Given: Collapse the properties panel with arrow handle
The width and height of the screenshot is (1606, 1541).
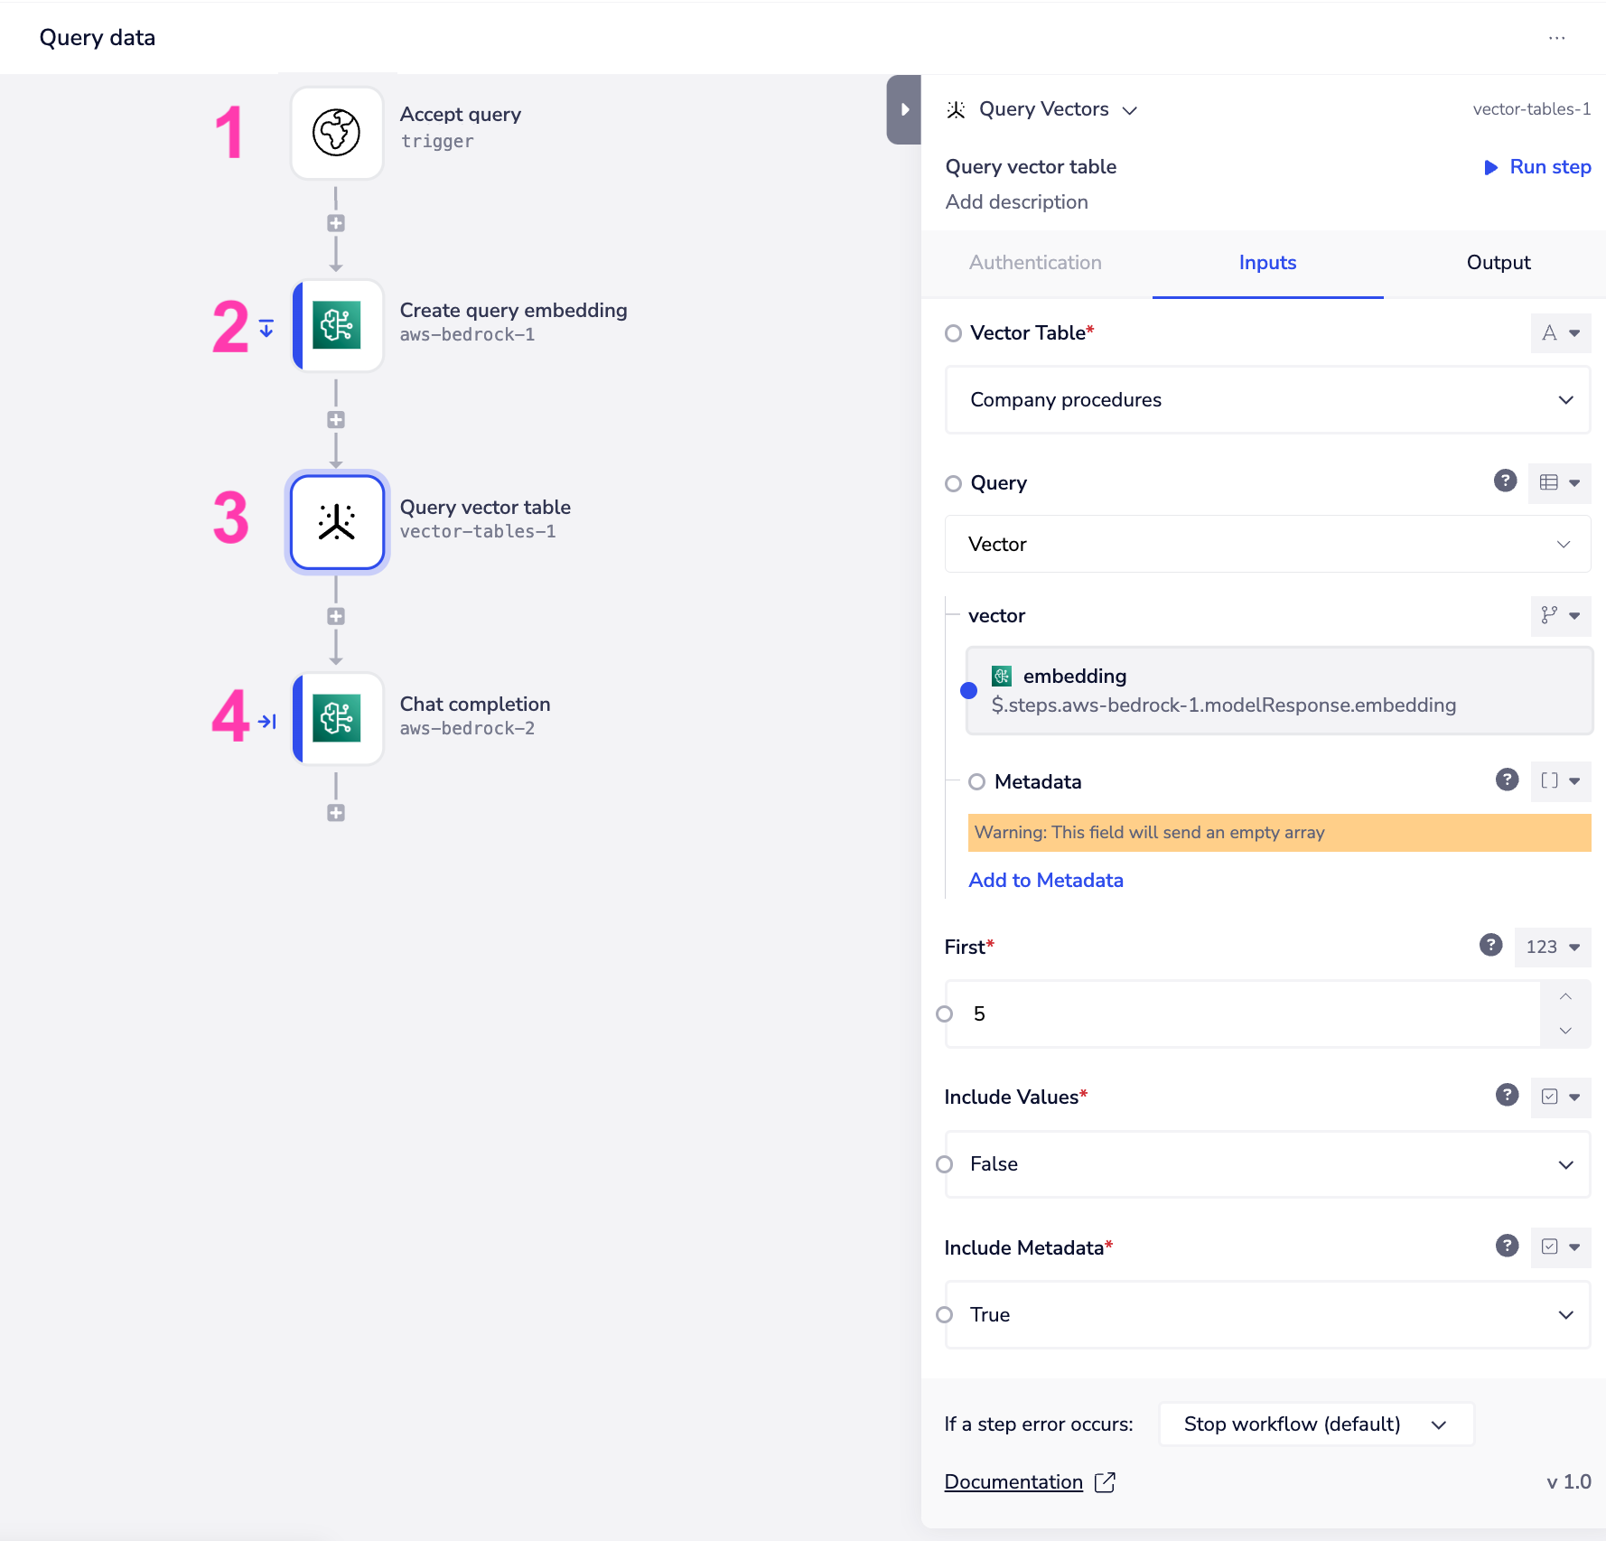Looking at the screenshot, I should 903,109.
